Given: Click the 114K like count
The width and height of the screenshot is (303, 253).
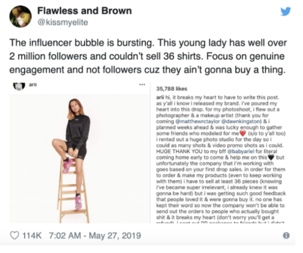Looking at the screenshot, I should [31, 236].
